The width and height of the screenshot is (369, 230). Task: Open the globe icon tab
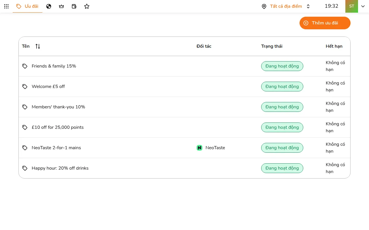click(49, 6)
